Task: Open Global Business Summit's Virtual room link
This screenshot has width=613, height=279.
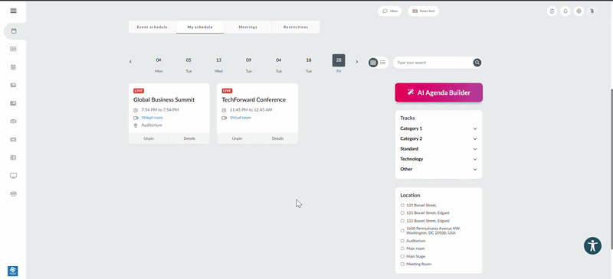Action: pos(152,118)
